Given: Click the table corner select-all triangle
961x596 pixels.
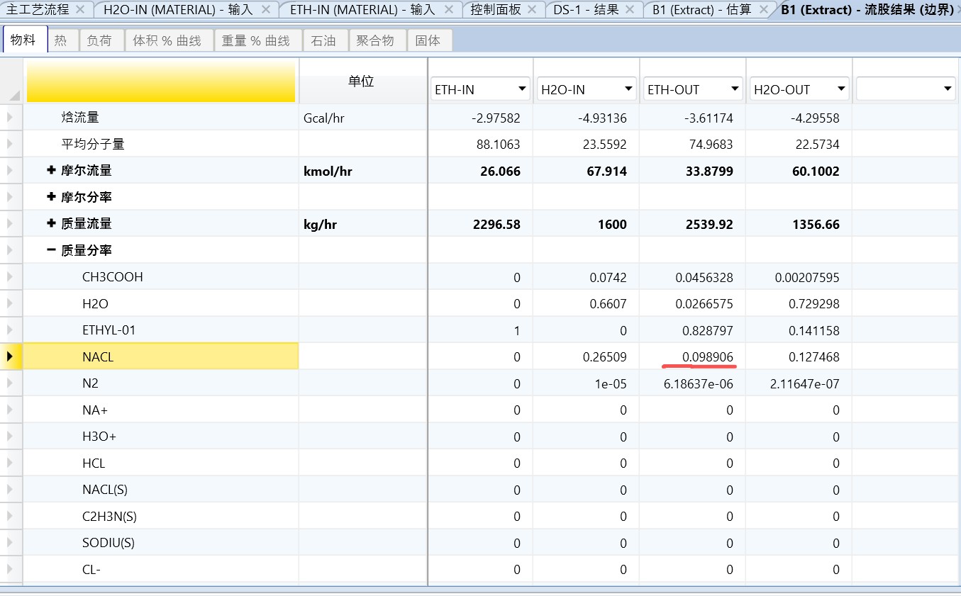Looking at the screenshot, I should (14, 96).
